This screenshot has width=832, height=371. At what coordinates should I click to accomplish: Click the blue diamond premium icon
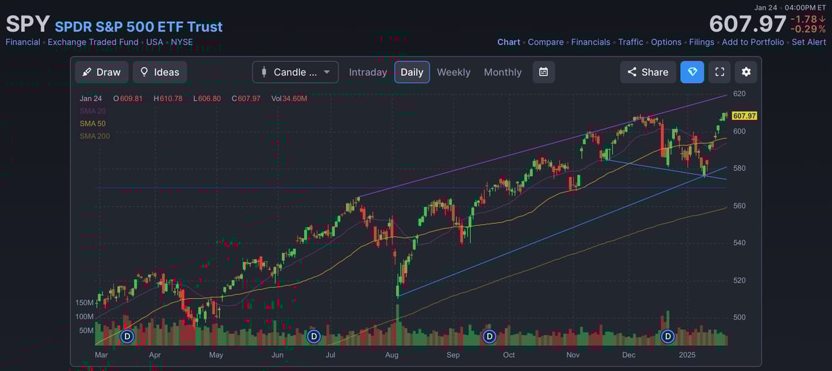pos(692,72)
